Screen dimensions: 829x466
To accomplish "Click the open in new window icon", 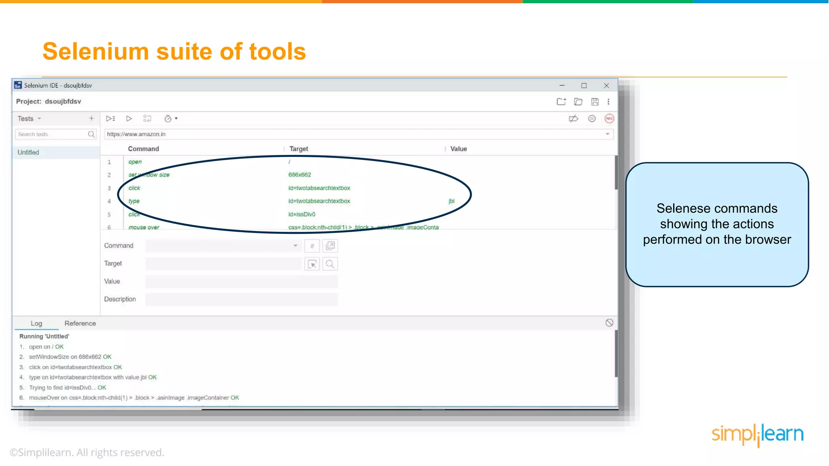I will [x=330, y=246].
